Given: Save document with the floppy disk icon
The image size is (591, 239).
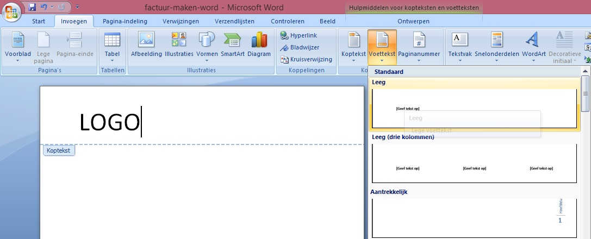Looking at the screenshot, I should 32,7.
